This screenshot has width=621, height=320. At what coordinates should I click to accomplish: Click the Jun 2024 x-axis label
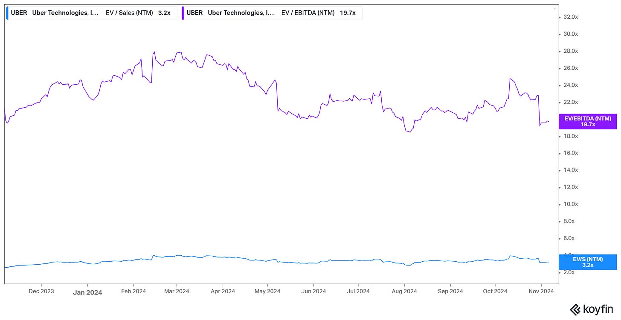313,291
